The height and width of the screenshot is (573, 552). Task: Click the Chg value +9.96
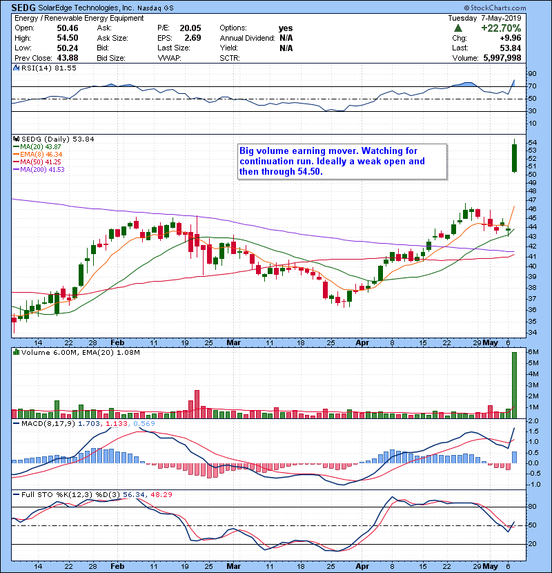511,38
